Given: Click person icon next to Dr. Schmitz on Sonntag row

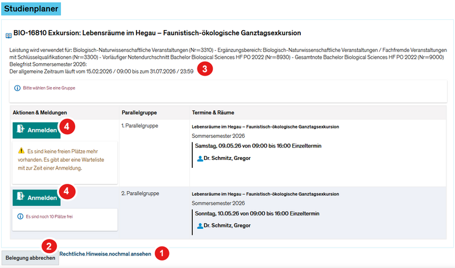Looking at the screenshot, I should (200, 226).
